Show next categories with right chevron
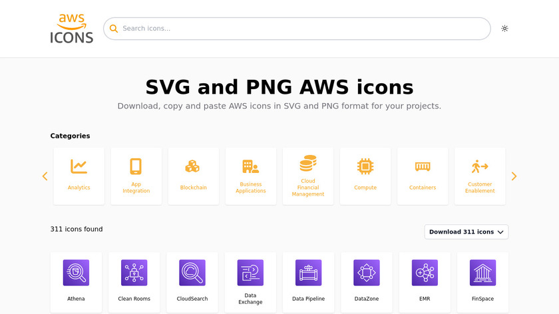Screen dimensions: 559x314 [x=514, y=176]
